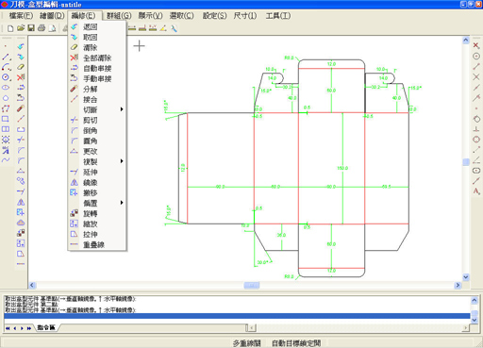Click the highlighted command input line
Image resolution: width=483 pixels, height=348 pixels.
[x=237, y=316]
